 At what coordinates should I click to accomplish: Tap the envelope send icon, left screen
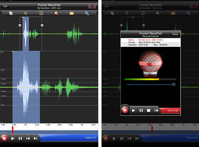click(72, 13)
